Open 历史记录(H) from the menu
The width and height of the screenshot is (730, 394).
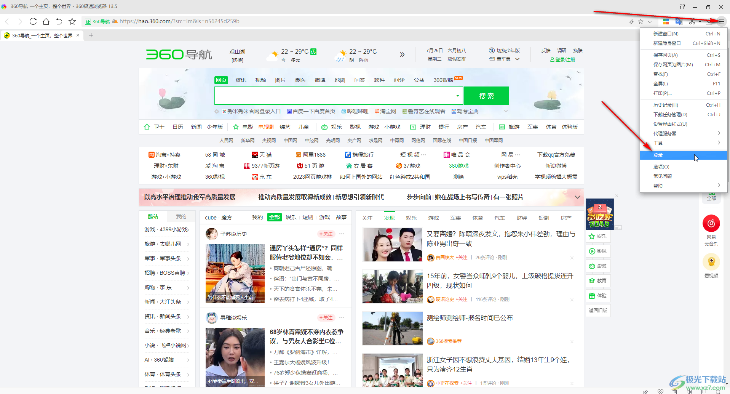click(684, 105)
